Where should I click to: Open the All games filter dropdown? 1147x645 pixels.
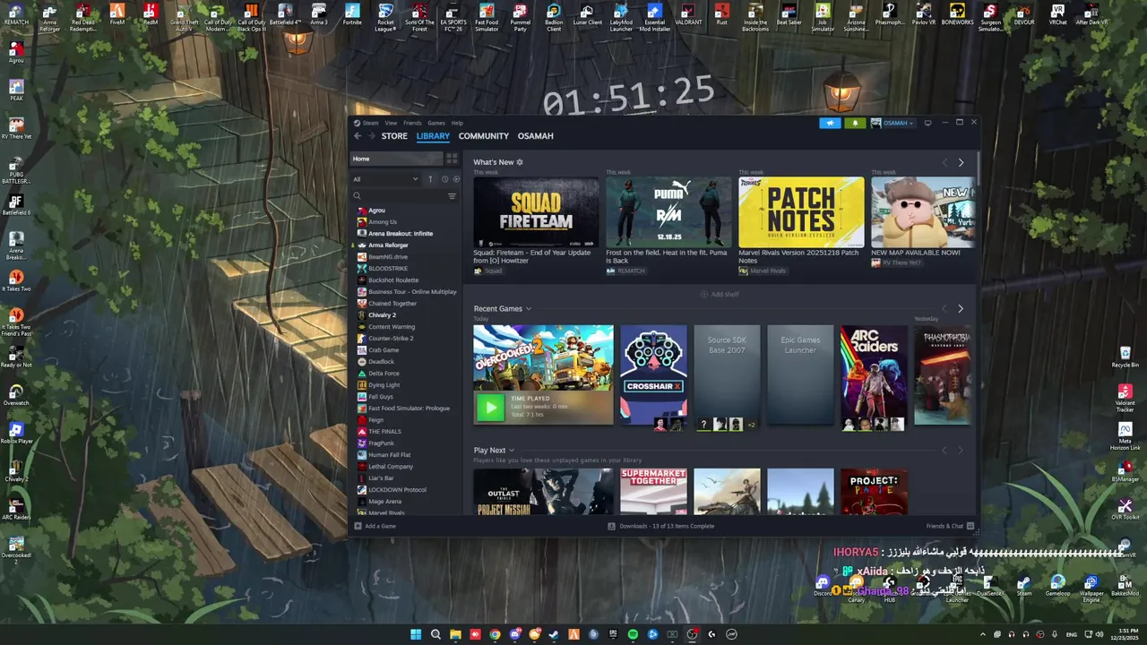(x=386, y=179)
